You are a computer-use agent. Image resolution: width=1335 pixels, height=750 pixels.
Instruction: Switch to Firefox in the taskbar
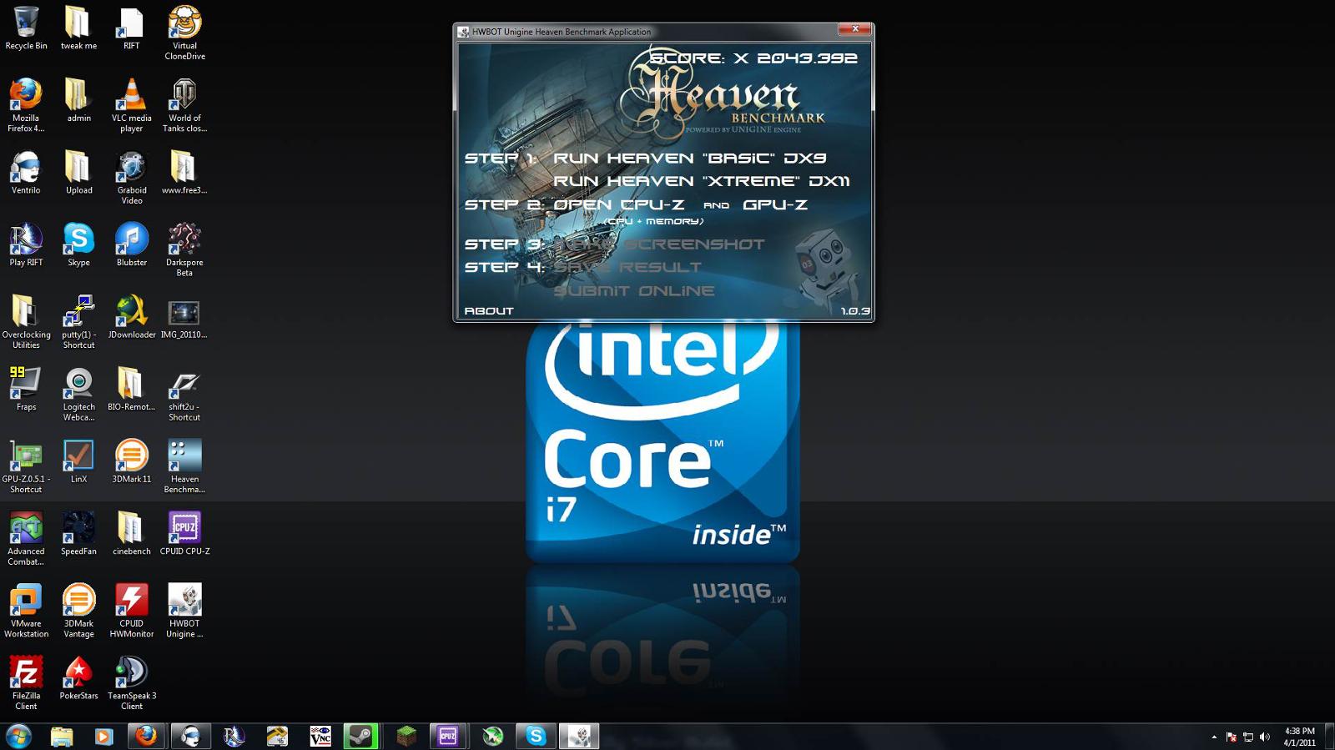coord(147,736)
